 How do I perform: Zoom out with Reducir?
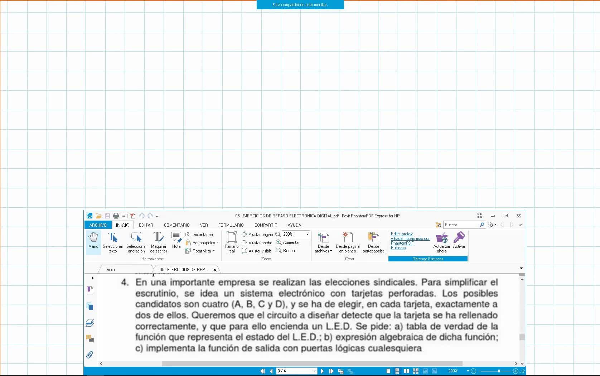(286, 251)
